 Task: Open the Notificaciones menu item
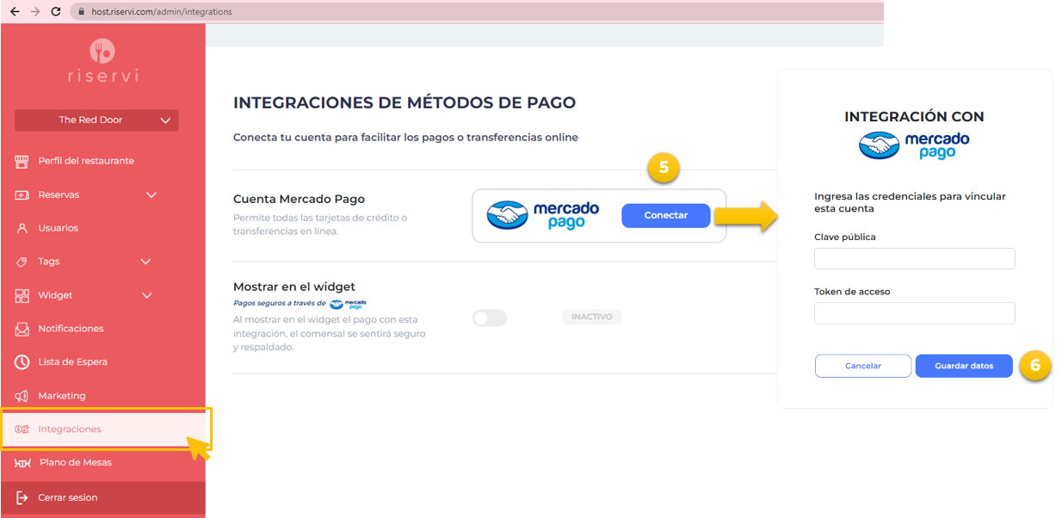point(71,329)
